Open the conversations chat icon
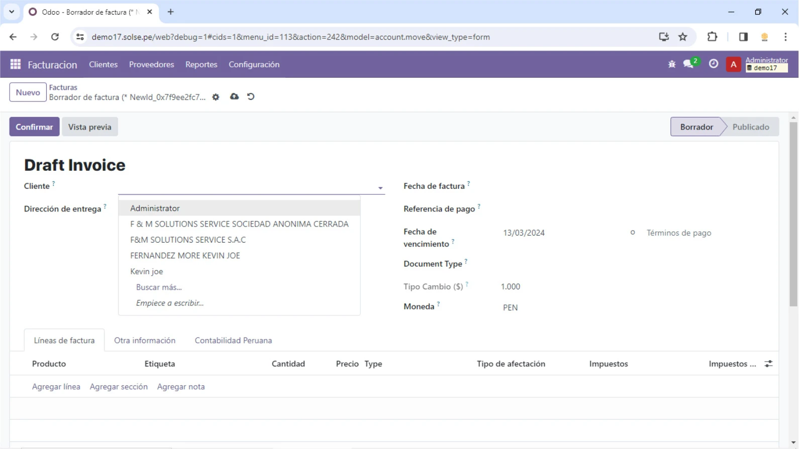 point(688,64)
